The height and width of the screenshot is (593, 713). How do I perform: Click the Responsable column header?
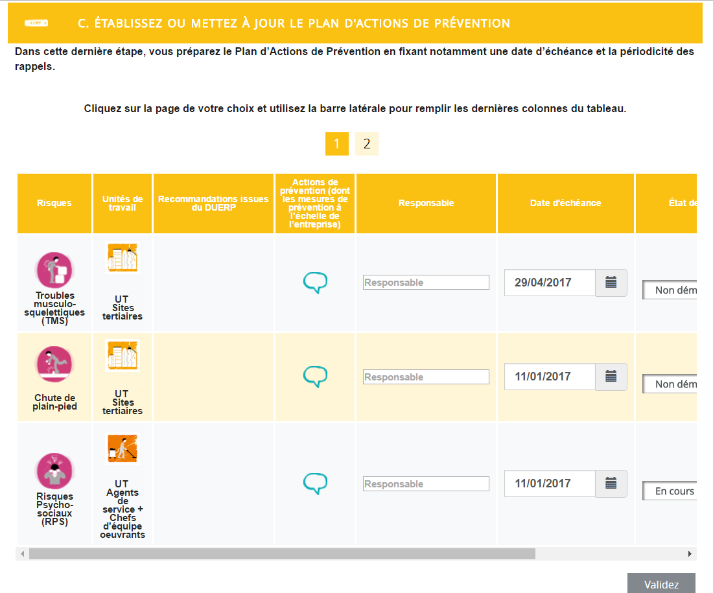(x=426, y=203)
